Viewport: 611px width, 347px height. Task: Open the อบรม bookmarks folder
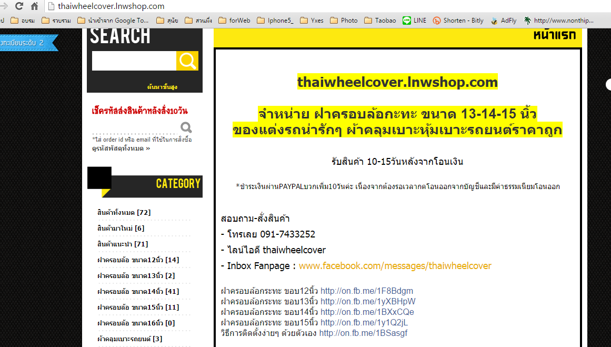pos(23,21)
